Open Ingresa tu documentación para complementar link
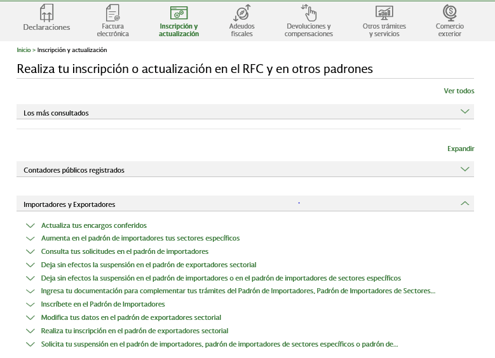The width and height of the screenshot is (495, 358). coord(238,291)
